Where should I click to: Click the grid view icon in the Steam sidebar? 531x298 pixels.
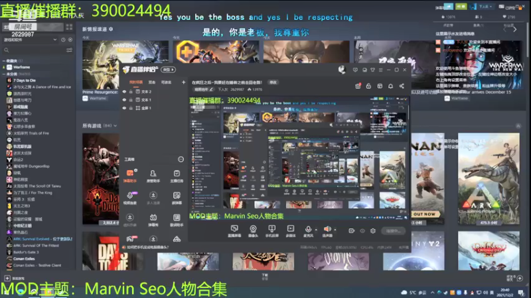pos(69,27)
